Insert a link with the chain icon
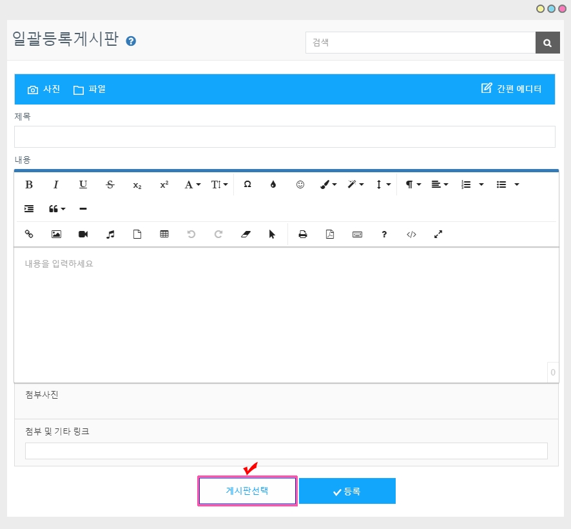This screenshot has height=529, width=571. (29, 234)
